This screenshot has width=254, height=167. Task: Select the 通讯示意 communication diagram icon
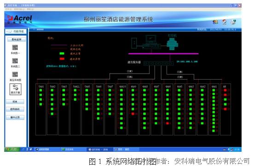pyautogui.click(x=15, y=89)
